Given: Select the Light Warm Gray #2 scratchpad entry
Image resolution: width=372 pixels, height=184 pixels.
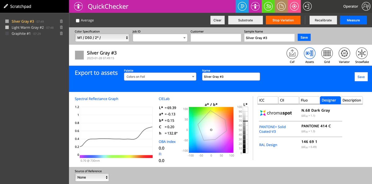Looking at the screenshot, I should (28, 28).
